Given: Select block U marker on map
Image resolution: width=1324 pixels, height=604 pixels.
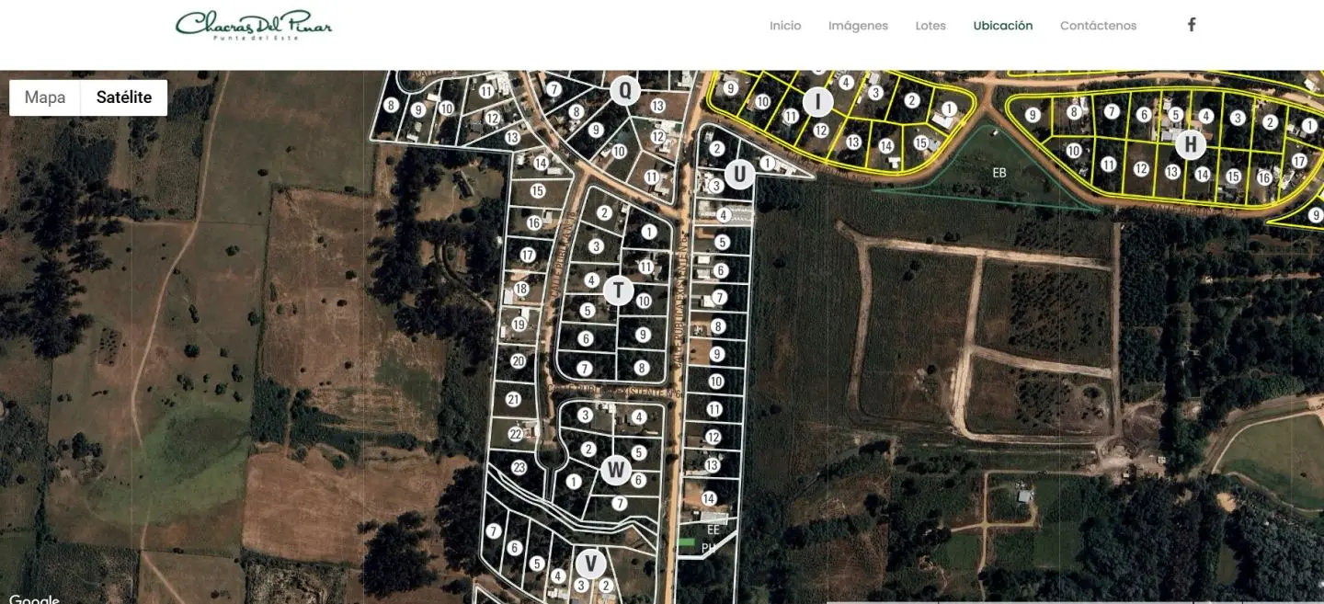Looking at the screenshot, I should click(739, 174).
